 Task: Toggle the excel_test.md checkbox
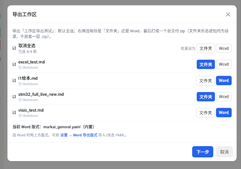[x=14, y=64]
